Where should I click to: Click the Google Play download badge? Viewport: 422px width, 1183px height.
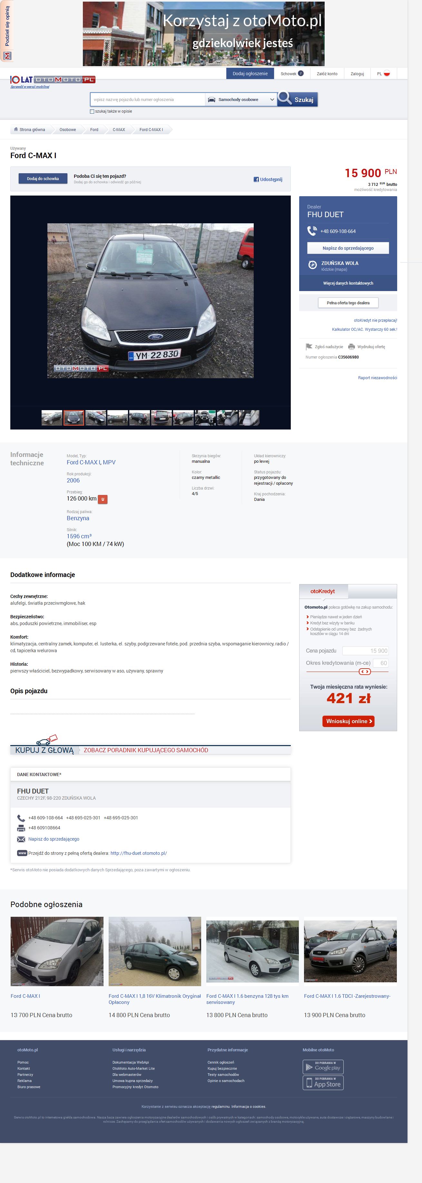click(323, 1067)
